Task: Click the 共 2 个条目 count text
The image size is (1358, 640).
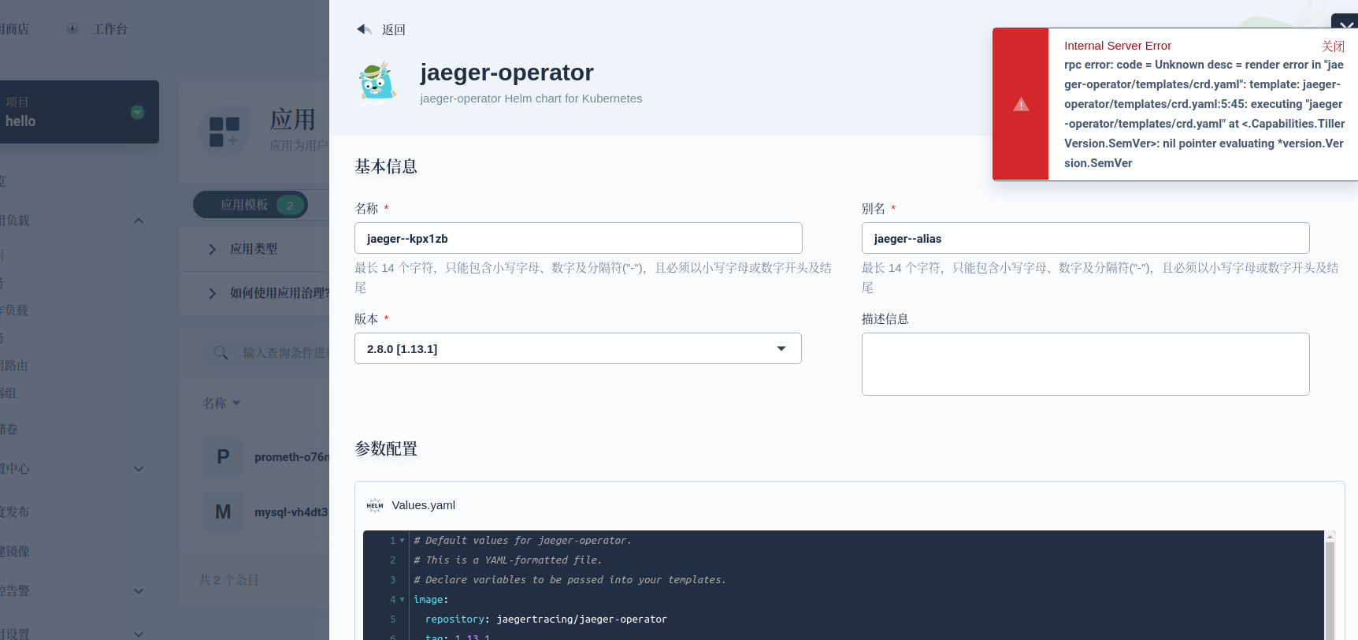Action: (228, 579)
